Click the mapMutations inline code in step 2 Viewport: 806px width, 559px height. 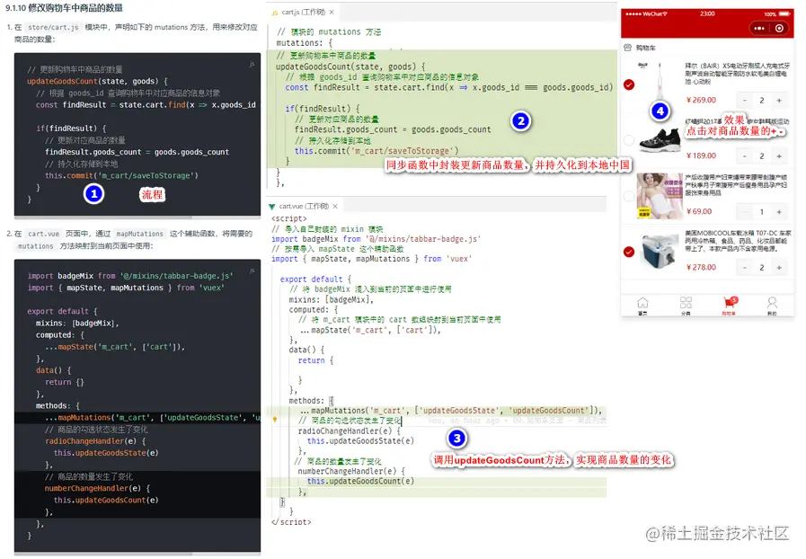[140, 234]
